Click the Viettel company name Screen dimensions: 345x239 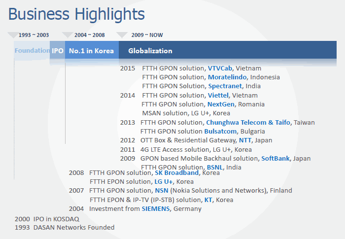click(218, 95)
